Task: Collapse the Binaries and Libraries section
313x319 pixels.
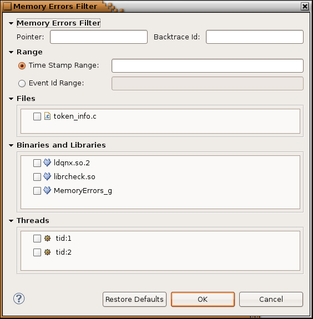Action: (x=11, y=145)
